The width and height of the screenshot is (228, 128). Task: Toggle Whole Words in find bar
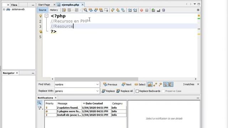[x=155, y=85]
